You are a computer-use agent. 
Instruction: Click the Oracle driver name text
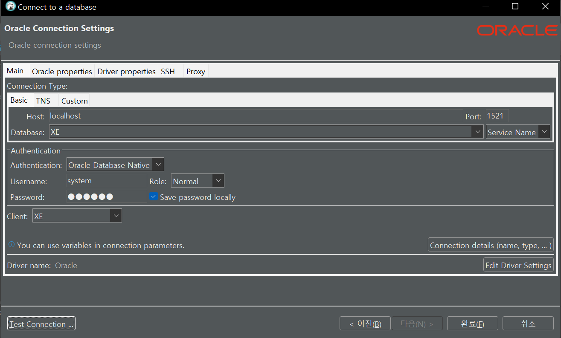66,265
